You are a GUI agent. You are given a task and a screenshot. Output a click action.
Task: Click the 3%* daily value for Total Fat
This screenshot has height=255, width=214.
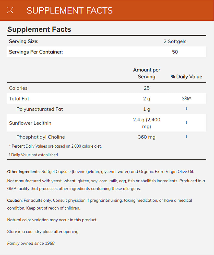(186, 98)
